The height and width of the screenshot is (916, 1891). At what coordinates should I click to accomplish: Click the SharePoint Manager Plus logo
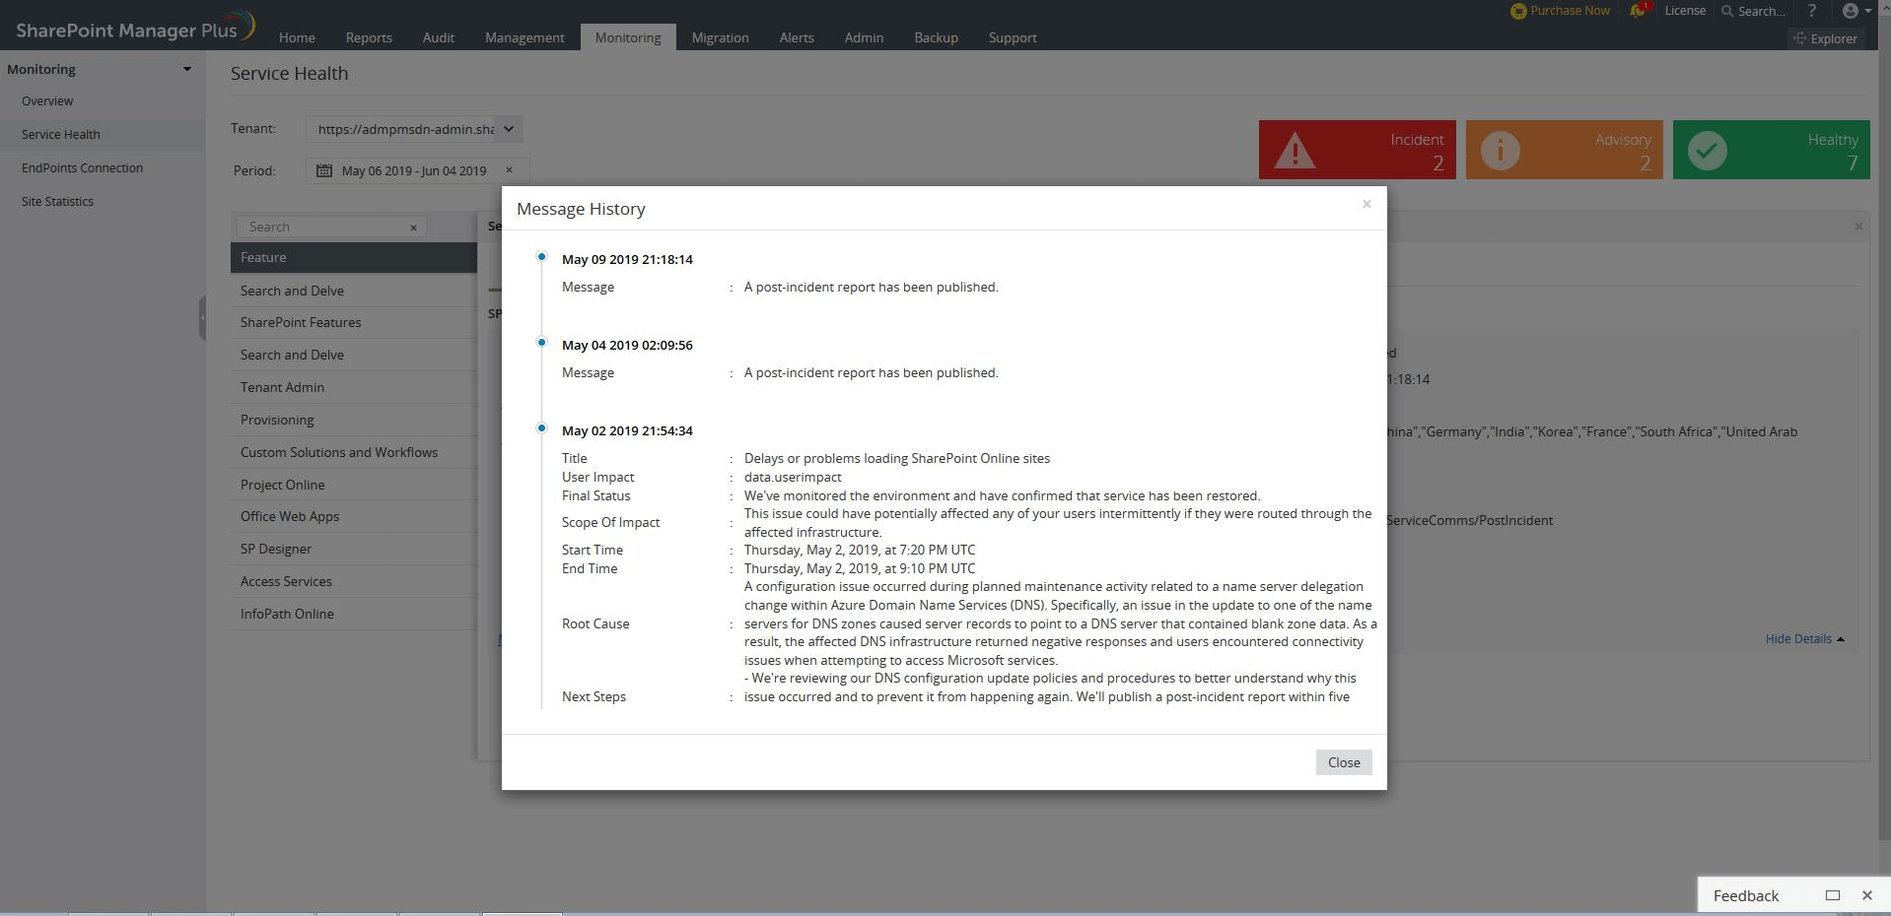[x=135, y=28]
